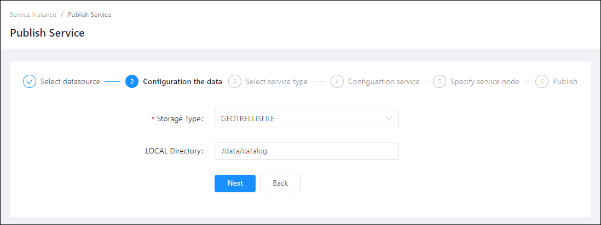Screen dimensions: 601x225
Task: Click the step 4 circle icon
Action: (x=337, y=81)
